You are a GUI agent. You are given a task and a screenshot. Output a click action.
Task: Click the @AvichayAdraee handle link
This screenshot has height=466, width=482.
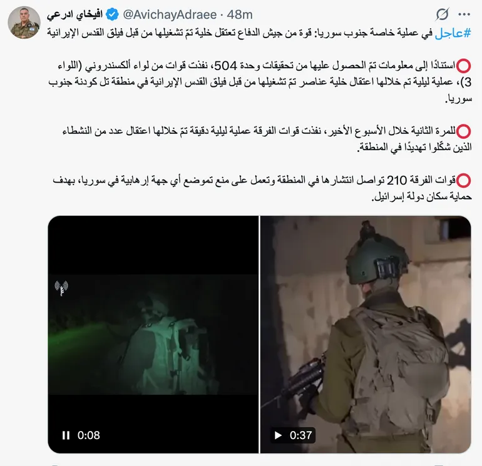170,14
